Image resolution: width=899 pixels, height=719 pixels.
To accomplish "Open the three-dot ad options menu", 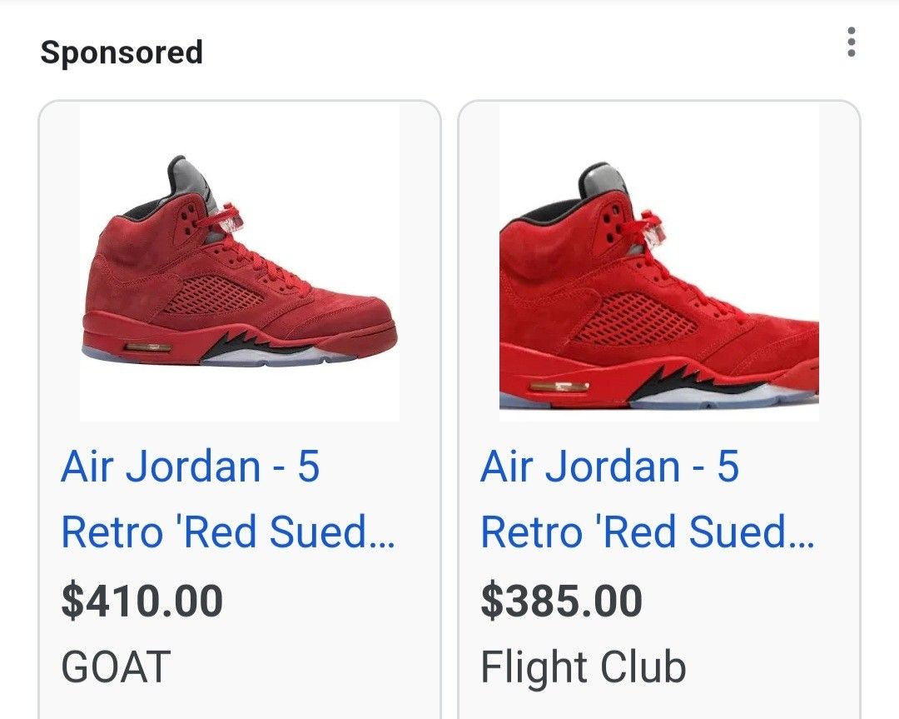I will [x=852, y=42].
